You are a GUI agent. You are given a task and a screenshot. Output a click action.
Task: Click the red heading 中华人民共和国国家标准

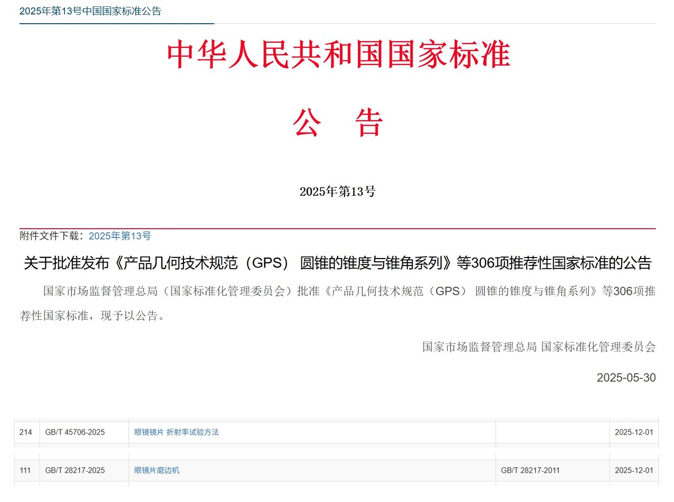point(338,56)
